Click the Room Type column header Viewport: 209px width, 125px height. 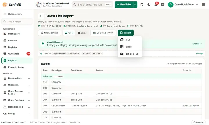(56, 70)
